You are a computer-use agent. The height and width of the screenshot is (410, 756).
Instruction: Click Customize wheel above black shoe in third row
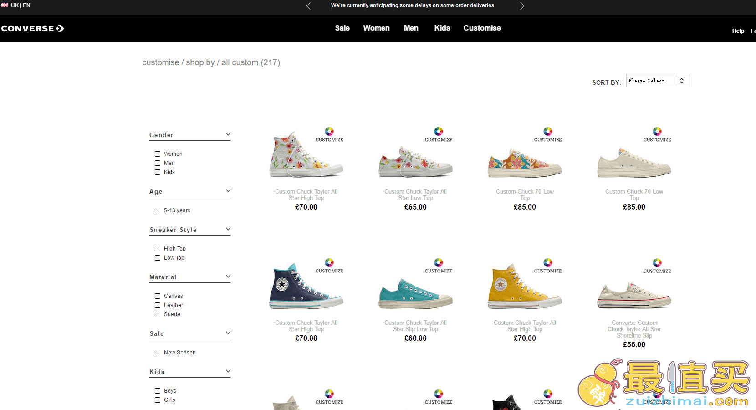[x=548, y=394]
